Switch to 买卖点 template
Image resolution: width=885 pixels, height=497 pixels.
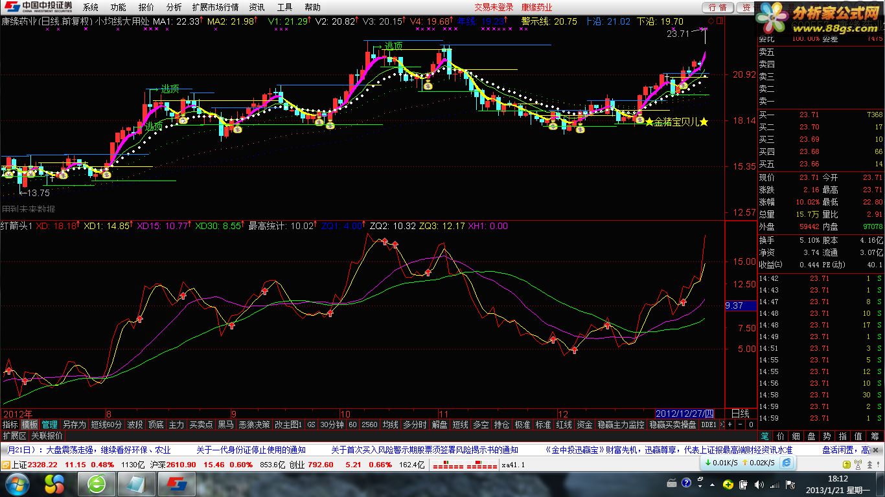tap(201, 425)
